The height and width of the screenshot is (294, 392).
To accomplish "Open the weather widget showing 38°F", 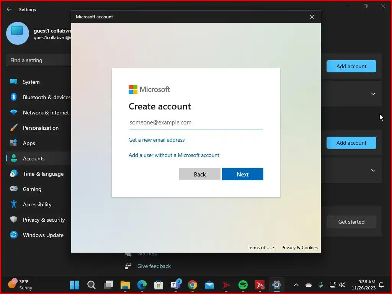I will (20, 285).
